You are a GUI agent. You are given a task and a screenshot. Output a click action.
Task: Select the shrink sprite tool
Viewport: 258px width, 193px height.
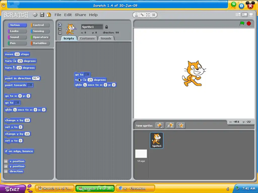point(154,15)
